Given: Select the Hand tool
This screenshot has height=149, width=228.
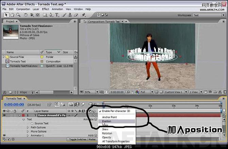Looking at the screenshot, I should coord(12,15).
